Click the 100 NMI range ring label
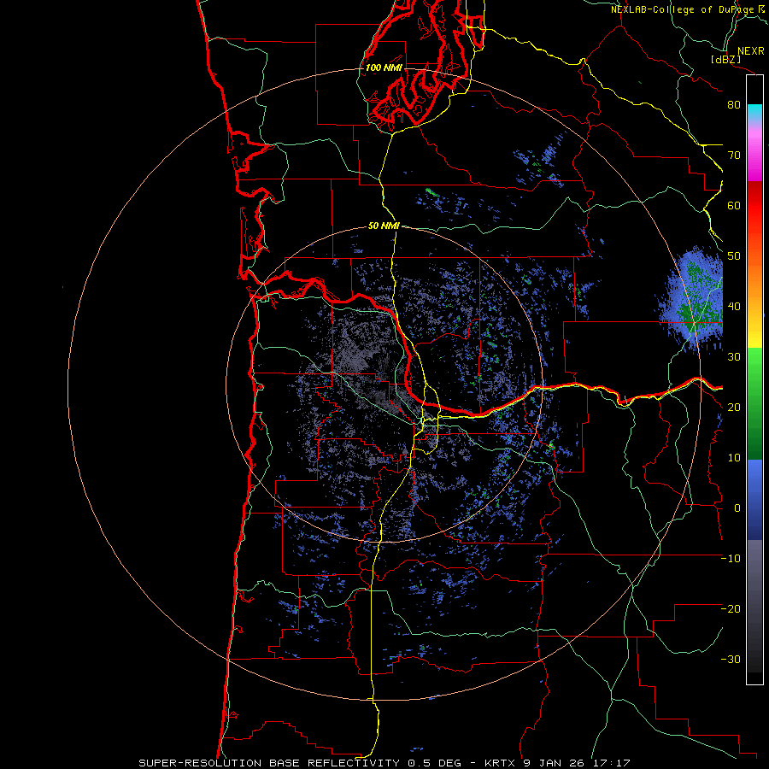This screenshot has width=769, height=769. [384, 68]
